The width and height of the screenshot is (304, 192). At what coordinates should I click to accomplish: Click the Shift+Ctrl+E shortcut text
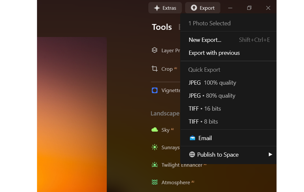coord(254,40)
